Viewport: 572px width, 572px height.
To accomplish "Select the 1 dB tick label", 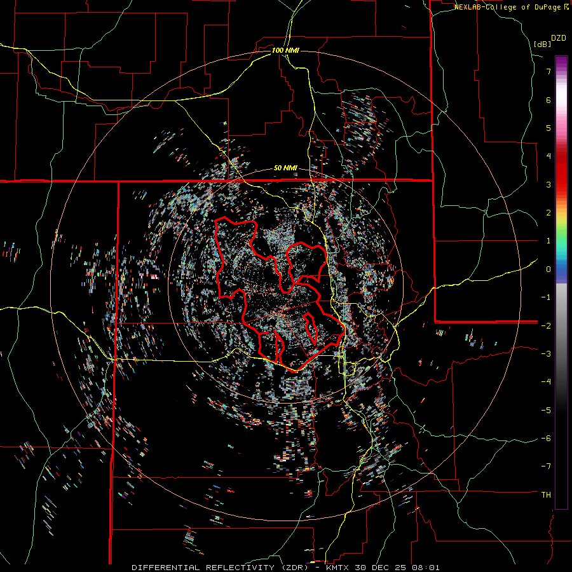I will click(x=548, y=241).
